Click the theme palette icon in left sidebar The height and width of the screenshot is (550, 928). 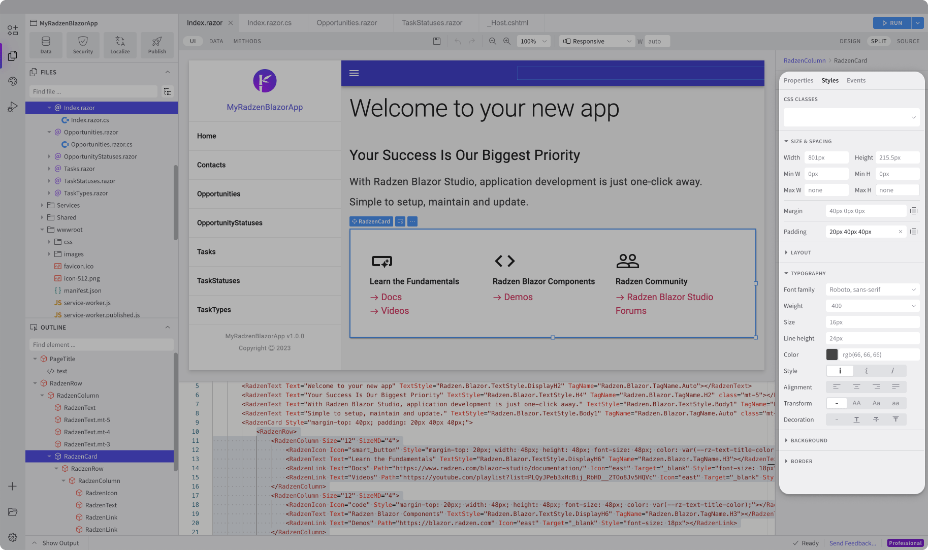click(x=13, y=81)
